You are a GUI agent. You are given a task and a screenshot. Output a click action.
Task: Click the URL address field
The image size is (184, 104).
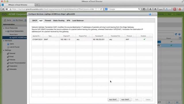tap(53, 9)
